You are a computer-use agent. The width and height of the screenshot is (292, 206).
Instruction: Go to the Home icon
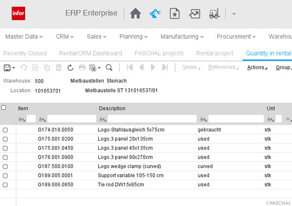(135, 14)
